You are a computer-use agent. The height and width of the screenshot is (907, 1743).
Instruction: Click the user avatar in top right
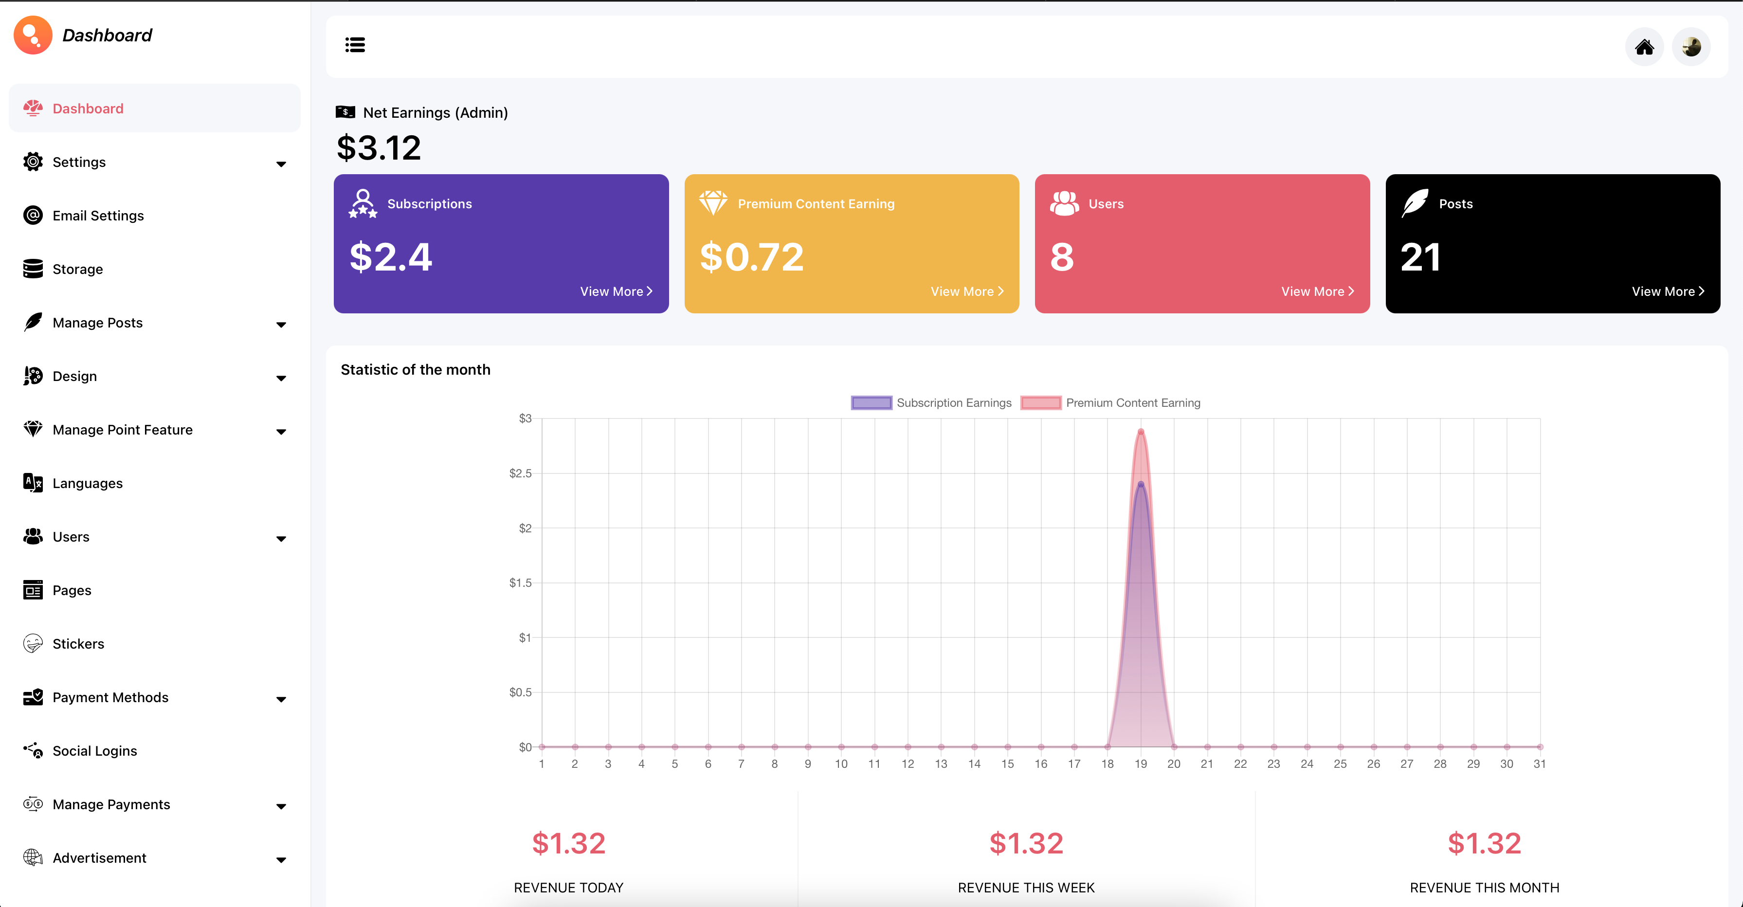point(1691,47)
